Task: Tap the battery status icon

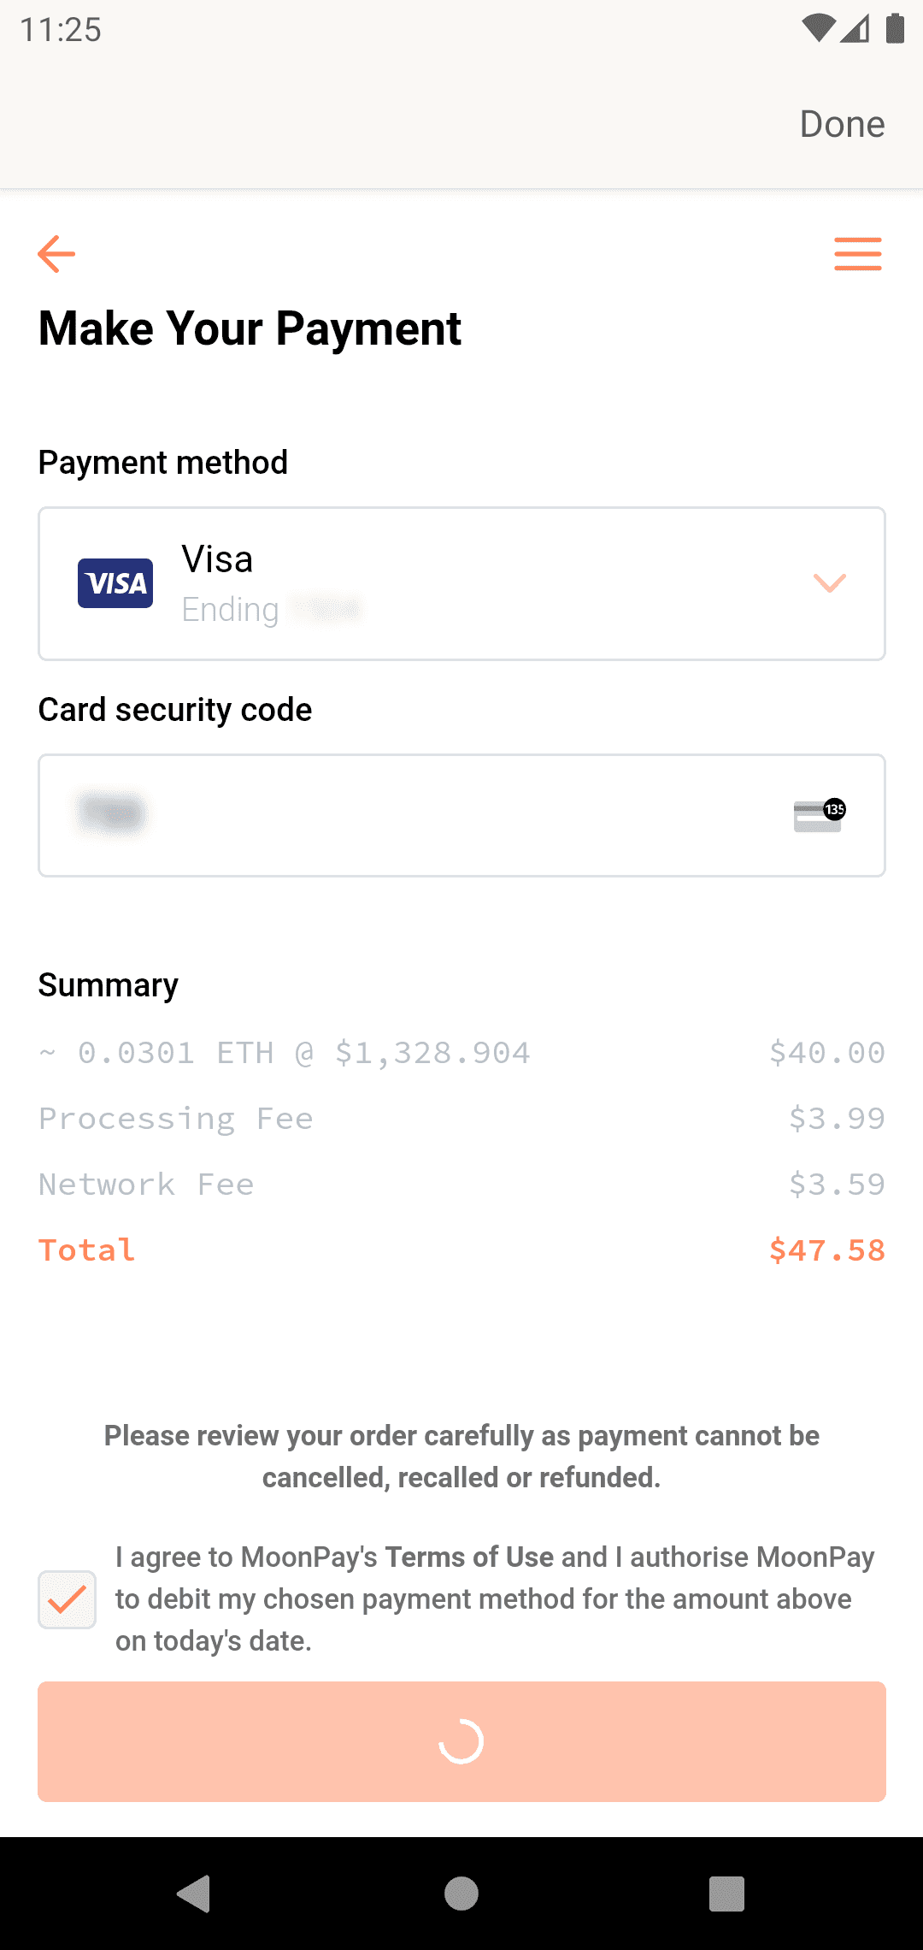Action: pyautogui.click(x=895, y=28)
